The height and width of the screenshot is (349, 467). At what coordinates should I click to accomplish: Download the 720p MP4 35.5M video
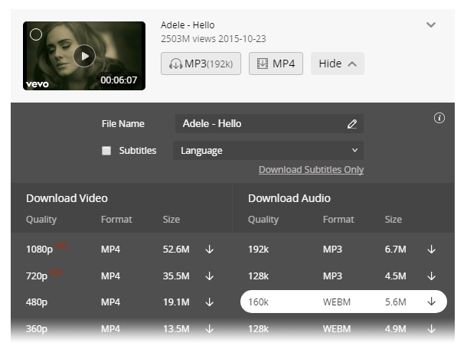coord(209,276)
